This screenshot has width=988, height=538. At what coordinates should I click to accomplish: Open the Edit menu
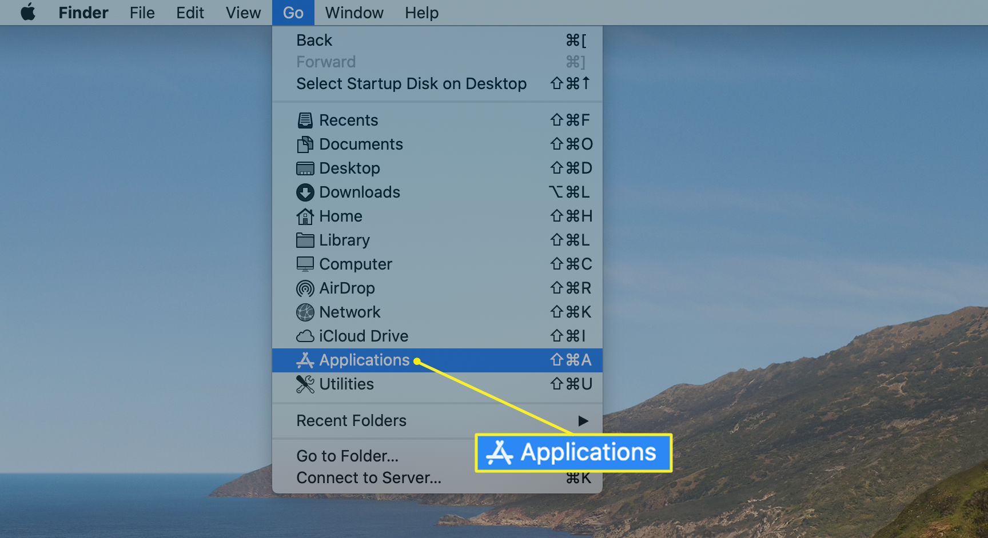190,13
